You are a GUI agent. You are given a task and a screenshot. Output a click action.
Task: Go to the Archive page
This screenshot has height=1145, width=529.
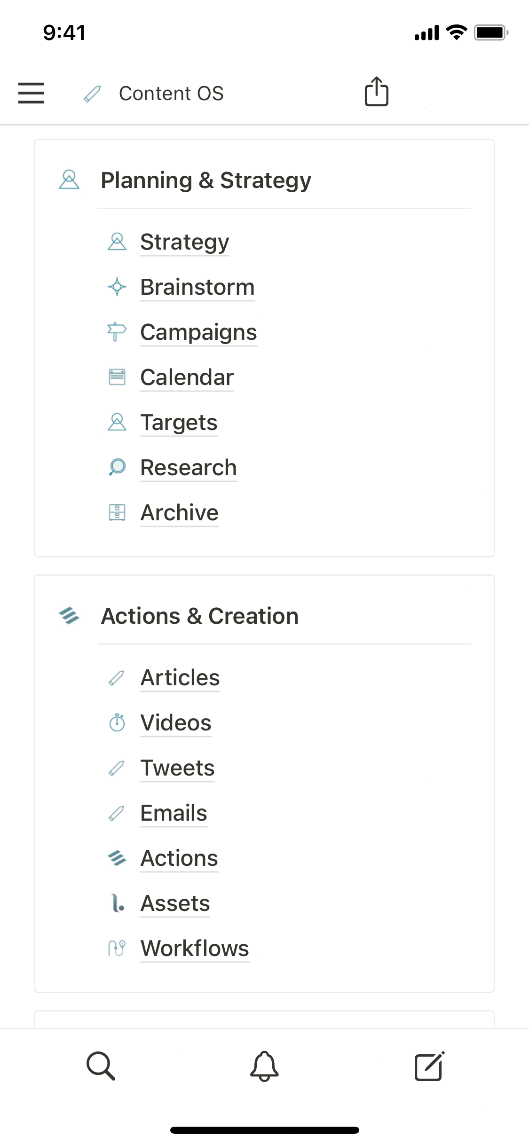[179, 512]
